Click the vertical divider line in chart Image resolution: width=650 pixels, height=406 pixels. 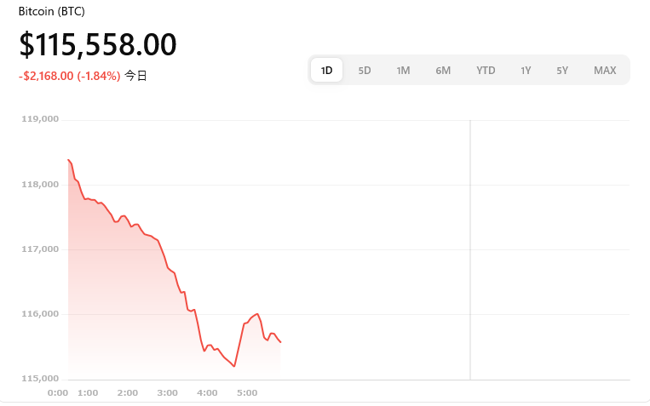coord(470,250)
